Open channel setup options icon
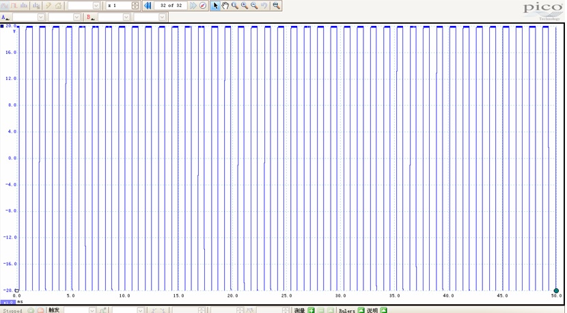567x313 pixels. point(36,5)
